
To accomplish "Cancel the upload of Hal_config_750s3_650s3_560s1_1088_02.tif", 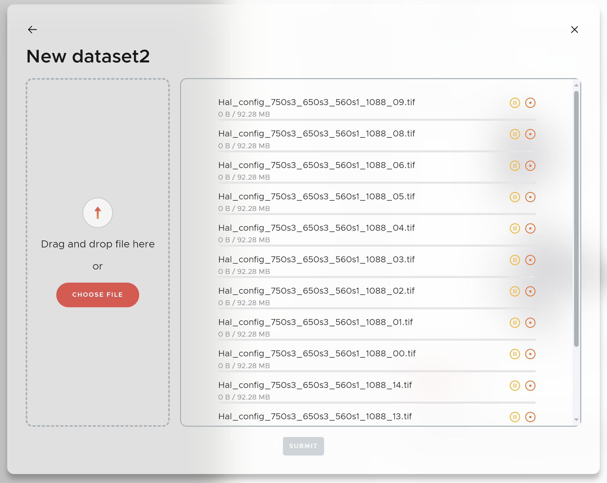I will tap(530, 291).
